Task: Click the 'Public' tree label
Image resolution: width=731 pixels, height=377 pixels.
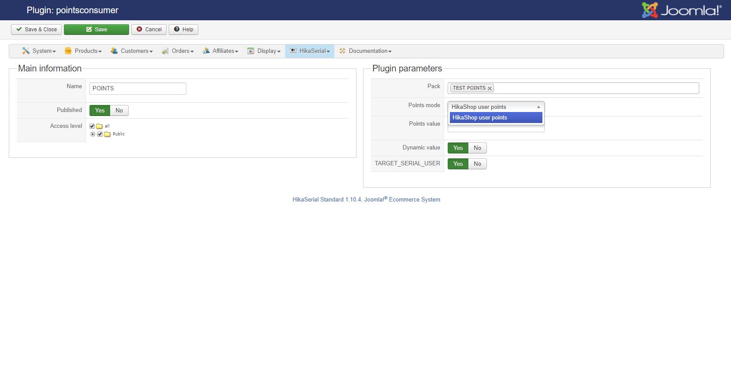Action: point(119,134)
